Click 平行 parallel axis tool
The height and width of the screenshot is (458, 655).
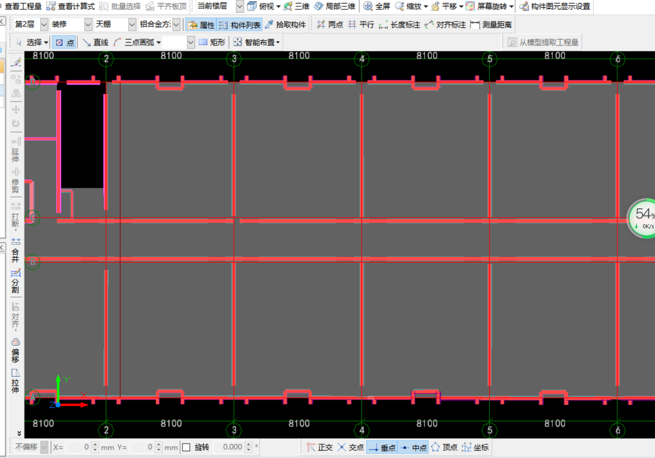click(361, 25)
